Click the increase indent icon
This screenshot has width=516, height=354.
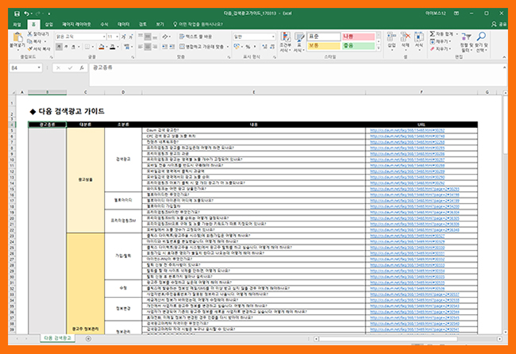[x=171, y=47]
